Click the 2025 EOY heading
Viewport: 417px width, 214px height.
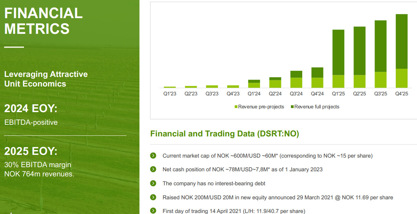[31, 151]
